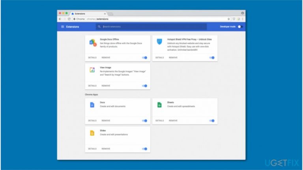The height and width of the screenshot is (170, 303).
Task: Click the profile avatar icon in title bar
Action: [x=243, y=13]
